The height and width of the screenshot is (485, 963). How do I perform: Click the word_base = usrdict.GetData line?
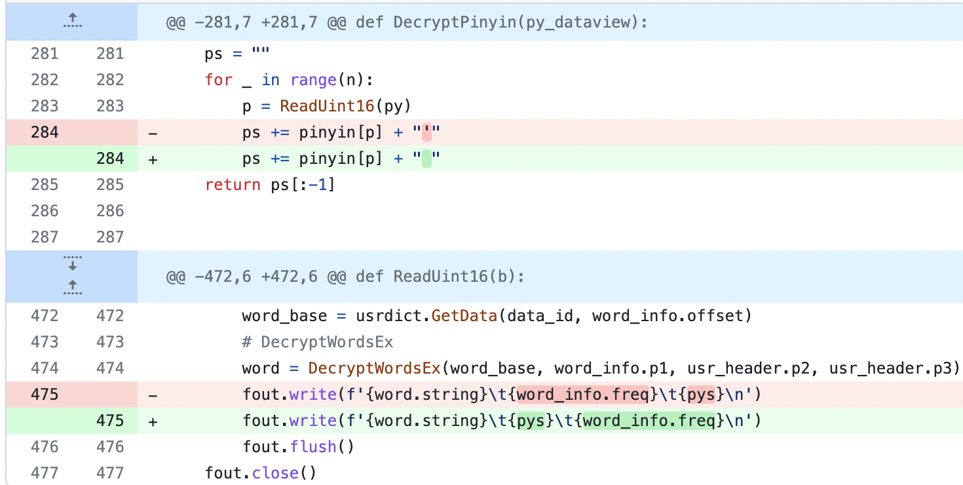(x=496, y=316)
